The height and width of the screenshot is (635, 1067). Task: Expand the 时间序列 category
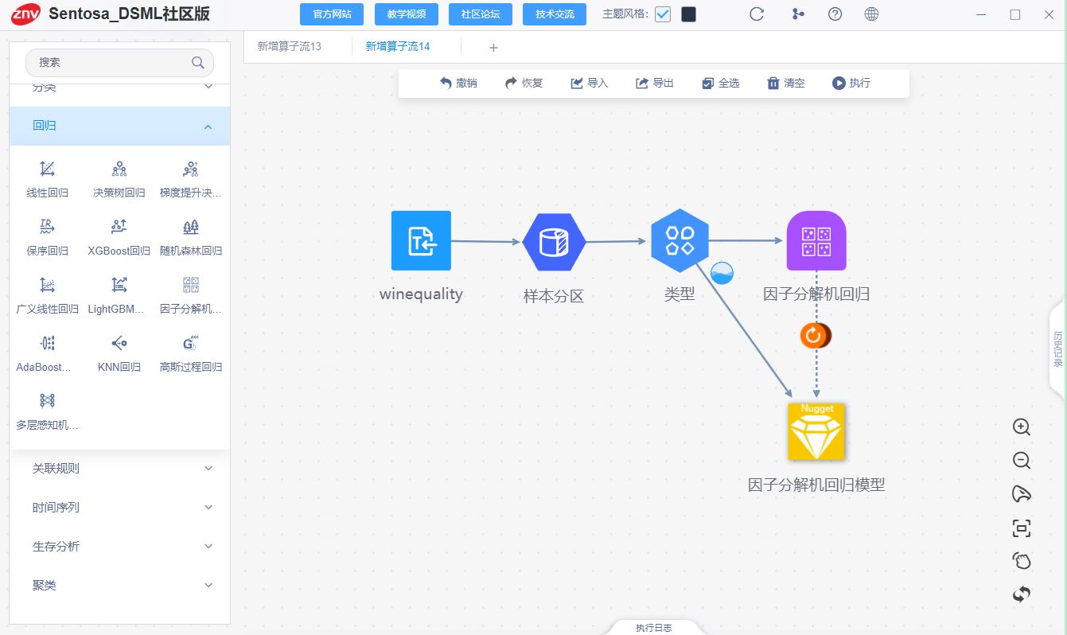pos(119,507)
